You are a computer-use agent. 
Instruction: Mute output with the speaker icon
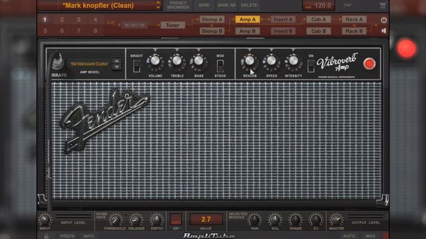[x=383, y=31]
